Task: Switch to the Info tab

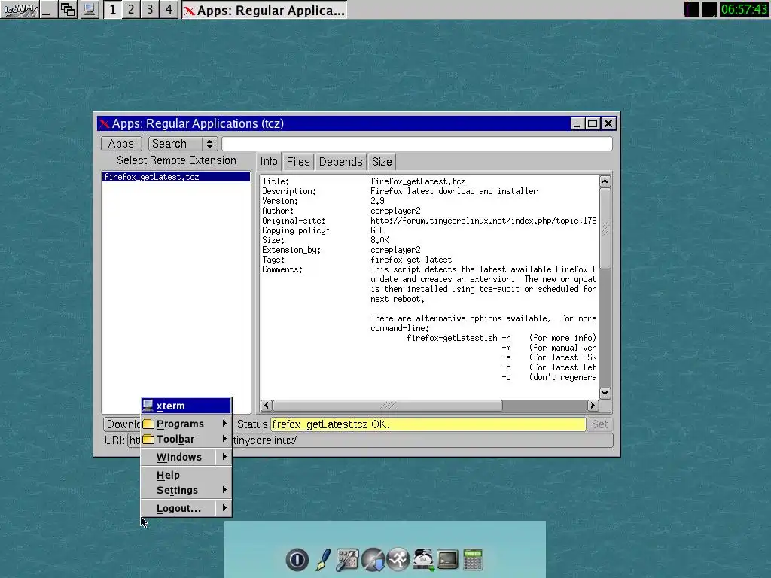Action: [x=269, y=161]
